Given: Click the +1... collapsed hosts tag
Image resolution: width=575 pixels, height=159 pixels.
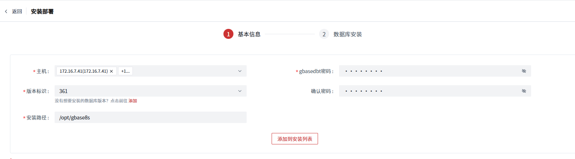Looking at the screenshot, I should click(x=125, y=71).
